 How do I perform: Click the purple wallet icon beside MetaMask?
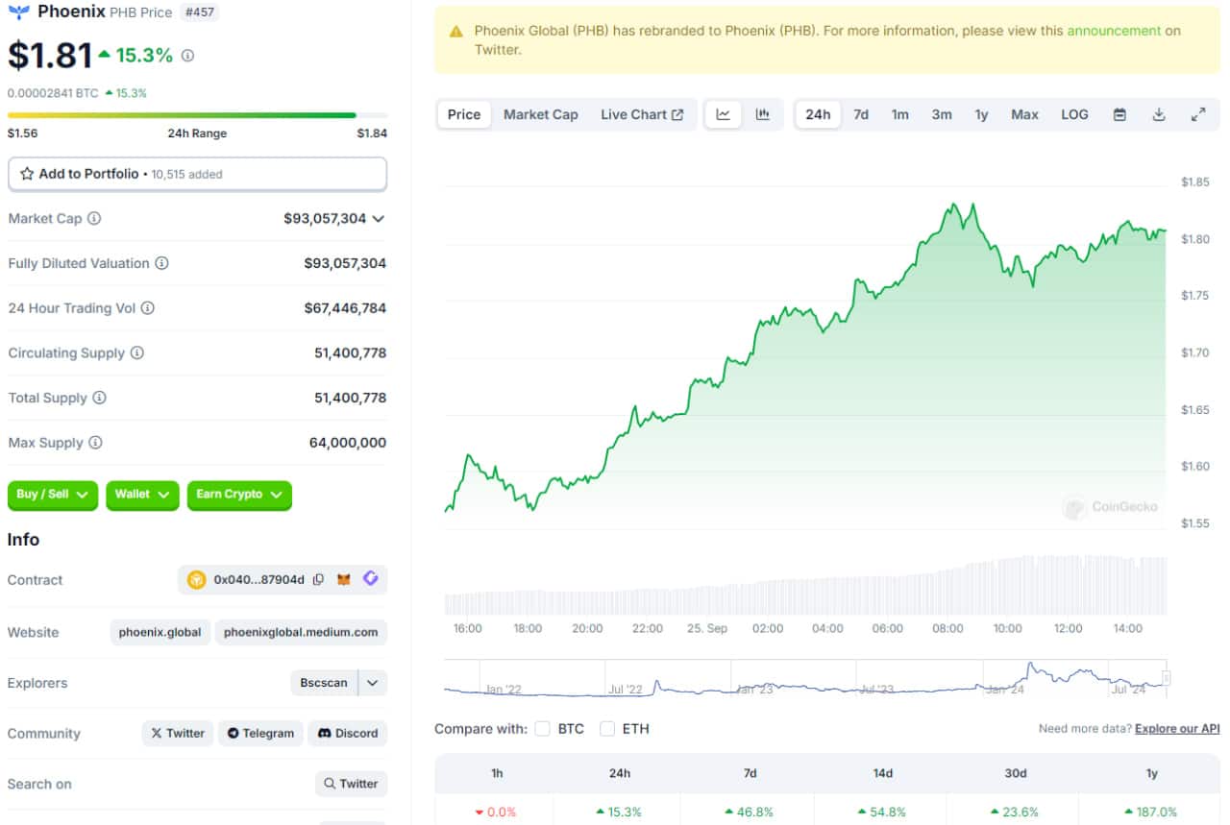click(371, 579)
